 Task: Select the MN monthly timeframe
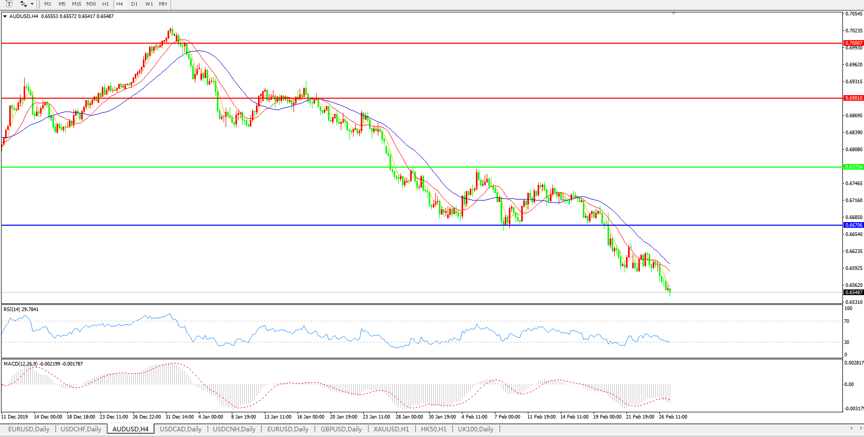click(163, 4)
